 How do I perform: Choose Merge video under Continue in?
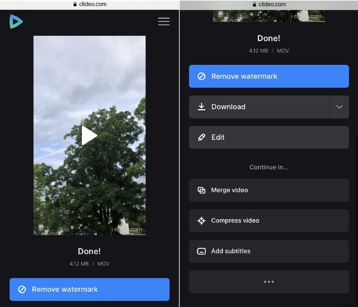point(268,190)
